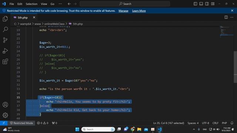Click line number 31 in gutter
Screen dimensions: 237x133
point(18,81)
